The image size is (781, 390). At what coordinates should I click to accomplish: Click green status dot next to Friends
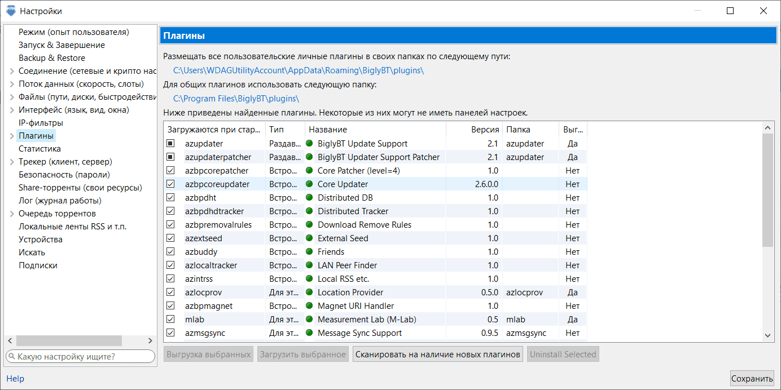tap(309, 252)
